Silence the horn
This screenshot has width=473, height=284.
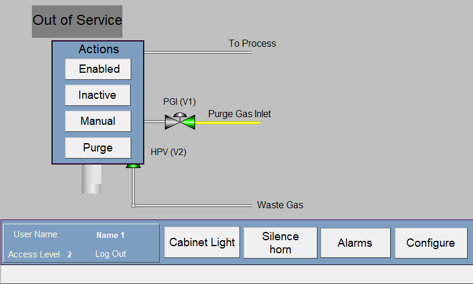[280, 243]
